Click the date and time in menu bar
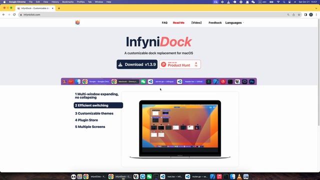Screen dimensions: 320x180 [x=308, y=2]
